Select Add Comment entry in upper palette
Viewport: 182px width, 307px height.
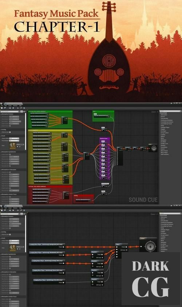tap(165, 154)
